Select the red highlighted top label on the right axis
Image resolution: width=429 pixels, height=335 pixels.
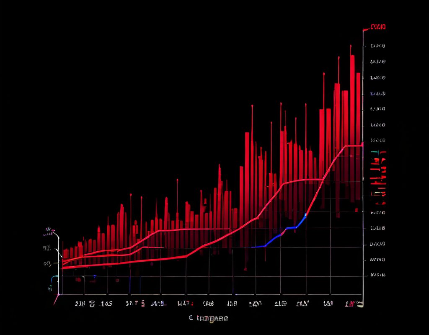point(378,27)
